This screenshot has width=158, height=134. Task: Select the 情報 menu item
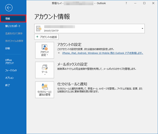(x=13, y=19)
